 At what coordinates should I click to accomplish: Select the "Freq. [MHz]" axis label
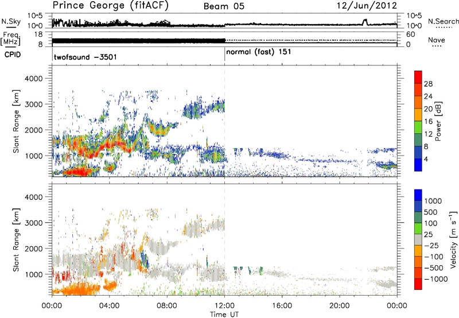(10, 38)
